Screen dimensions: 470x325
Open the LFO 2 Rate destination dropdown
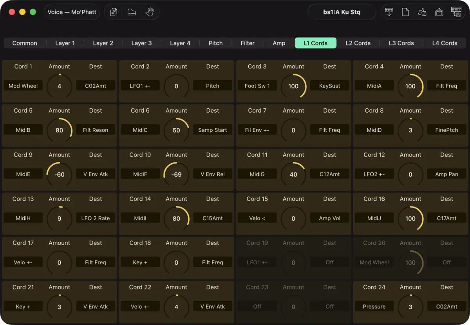[96, 218]
